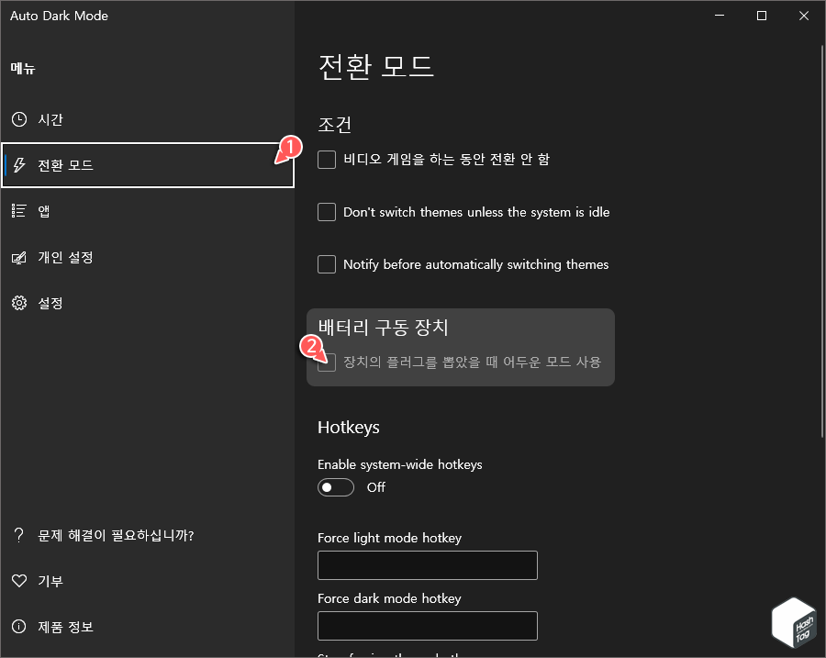Screen dimensions: 826x658
Task: Click the HashTag logo watermark
Action: pos(793,622)
